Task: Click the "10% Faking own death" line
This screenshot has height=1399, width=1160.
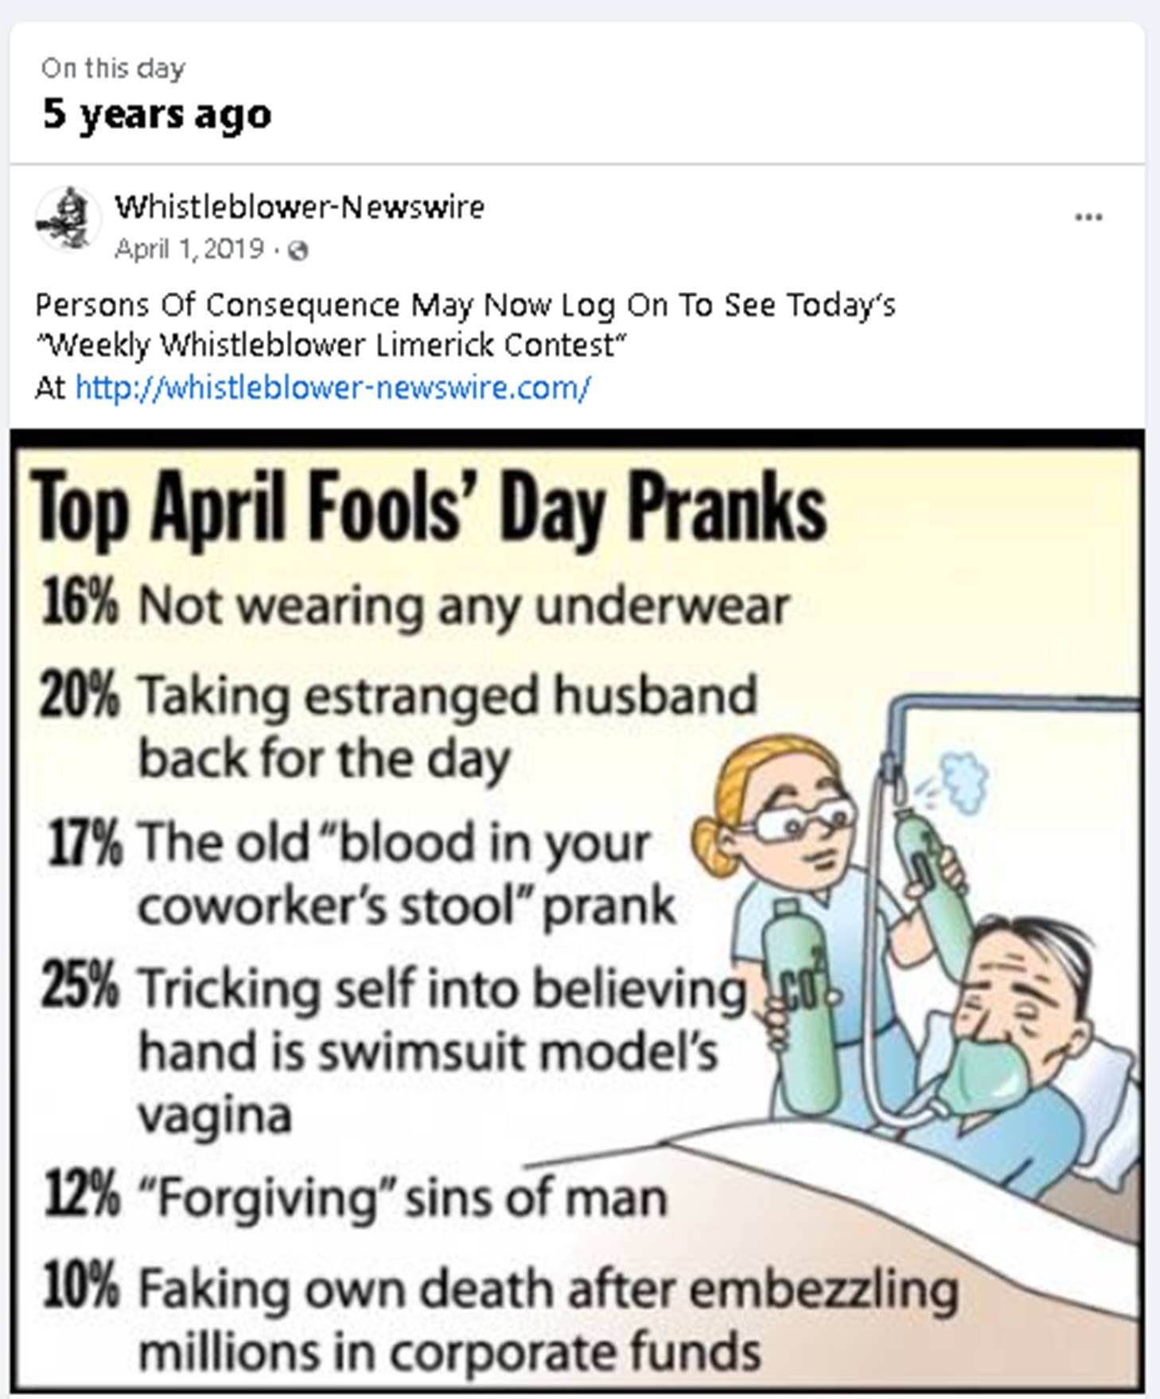Action: click(x=501, y=1289)
